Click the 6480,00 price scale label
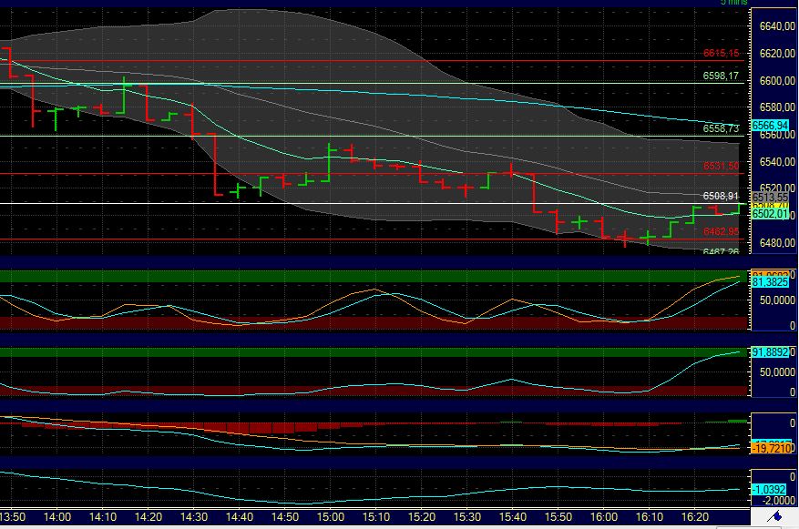Screen dimensions: 799x529 779,242
